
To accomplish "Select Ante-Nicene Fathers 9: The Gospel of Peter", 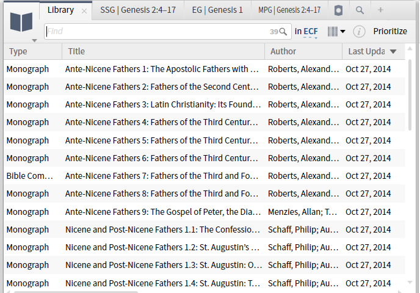I will coord(163,212).
